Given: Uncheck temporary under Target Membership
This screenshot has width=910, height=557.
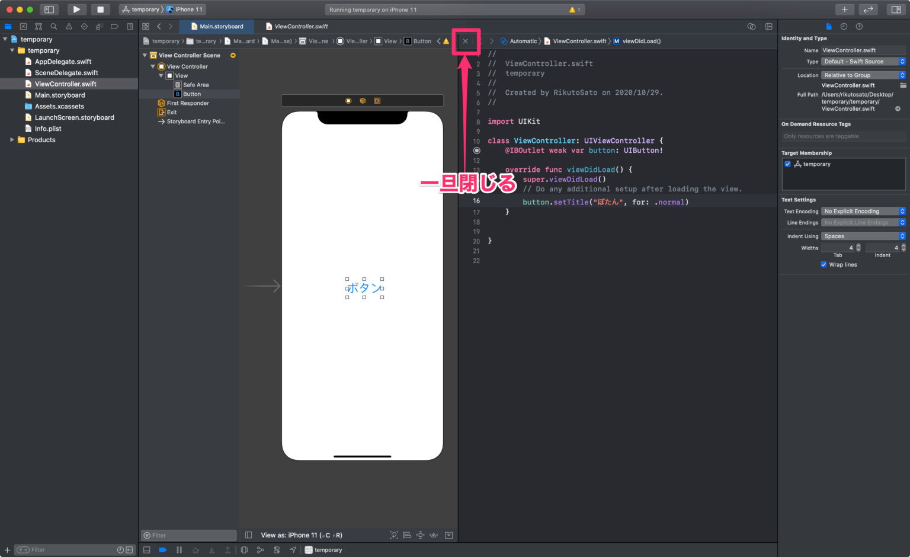Looking at the screenshot, I should [787, 164].
